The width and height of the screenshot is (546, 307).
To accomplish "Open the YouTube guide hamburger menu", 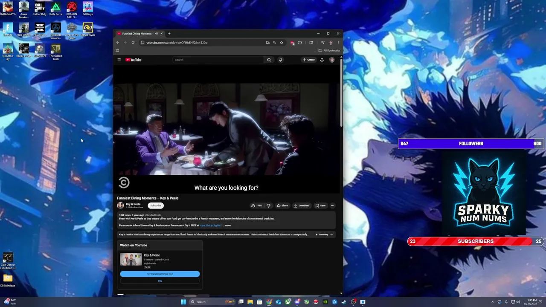I will [x=119, y=60].
